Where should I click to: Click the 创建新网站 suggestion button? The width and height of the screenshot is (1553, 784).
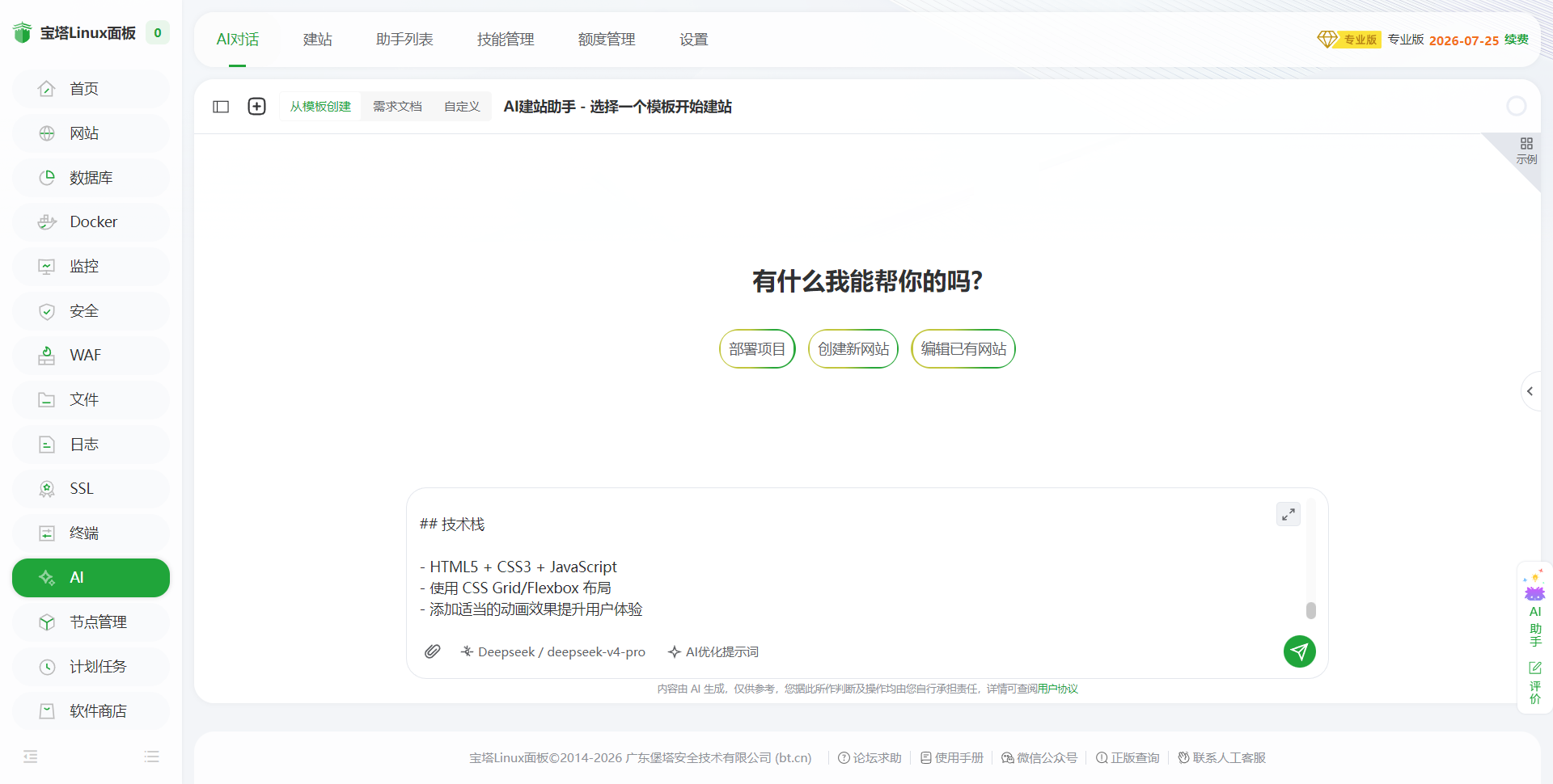pos(853,348)
